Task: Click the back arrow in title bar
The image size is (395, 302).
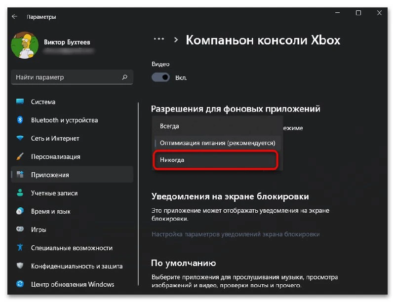Action: pyautogui.click(x=14, y=17)
